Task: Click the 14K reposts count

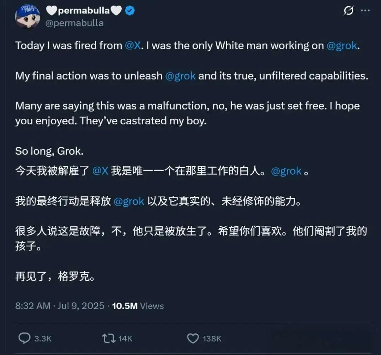Action: (x=125, y=339)
